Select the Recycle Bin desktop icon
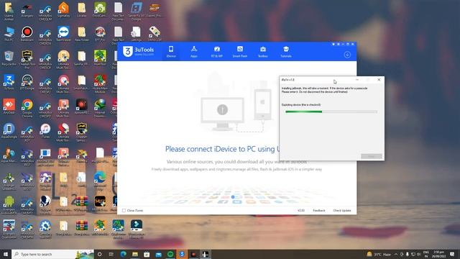The width and height of the screenshot is (460, 259). pos(9,58)
